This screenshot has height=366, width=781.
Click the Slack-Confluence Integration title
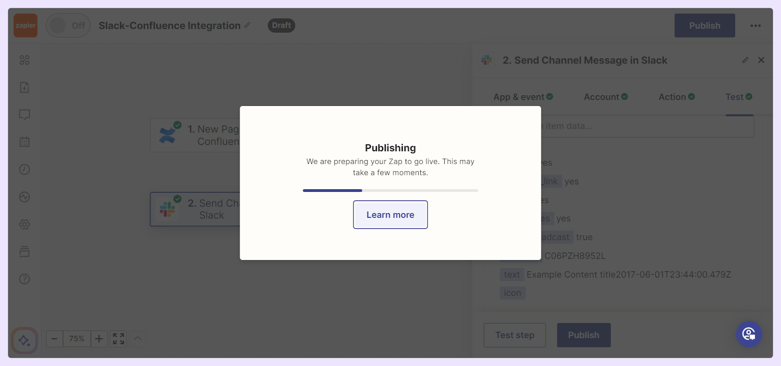(x=169, y=25)
